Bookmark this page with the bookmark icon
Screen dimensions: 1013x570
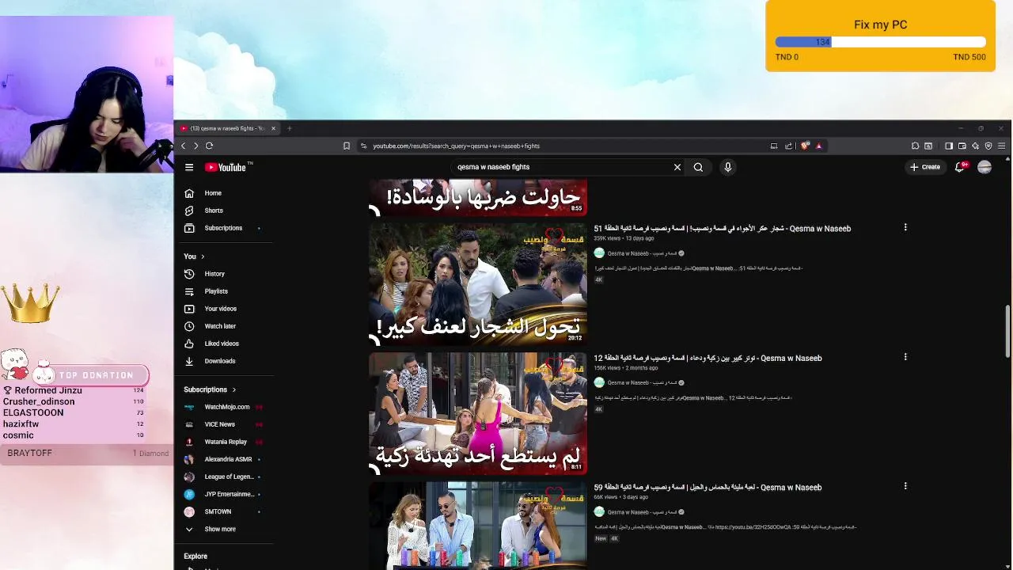(x=346, y=146)
